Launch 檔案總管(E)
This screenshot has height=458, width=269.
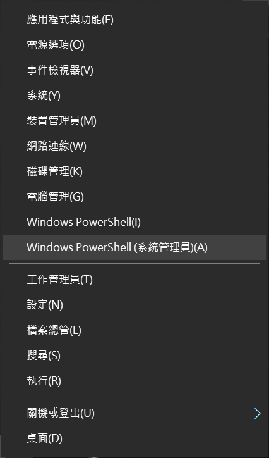point(134,330)
